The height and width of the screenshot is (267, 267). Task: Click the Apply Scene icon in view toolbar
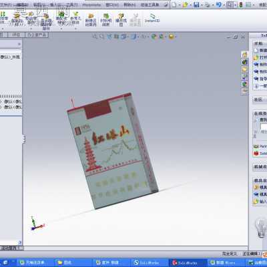tap(162, 36)
